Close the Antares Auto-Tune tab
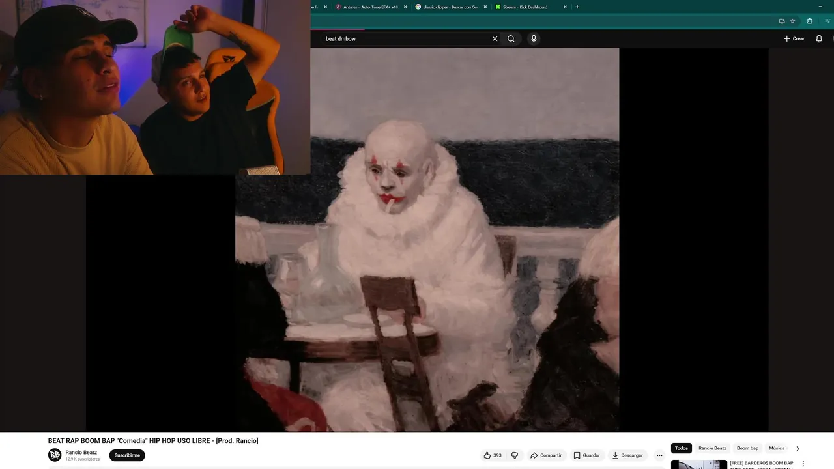 405,7
